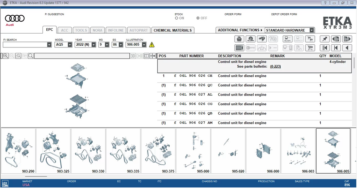Pin the view with the pushpin icon
This screenshot has width=357, height=189.
[325, 39]
